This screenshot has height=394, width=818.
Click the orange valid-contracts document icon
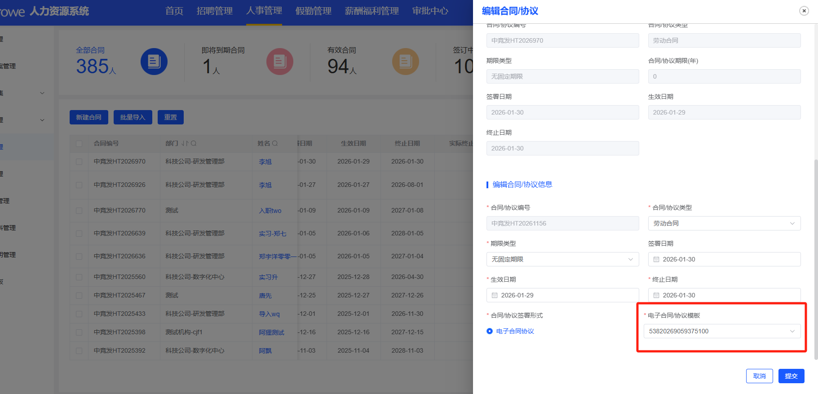tap(405, 62)
